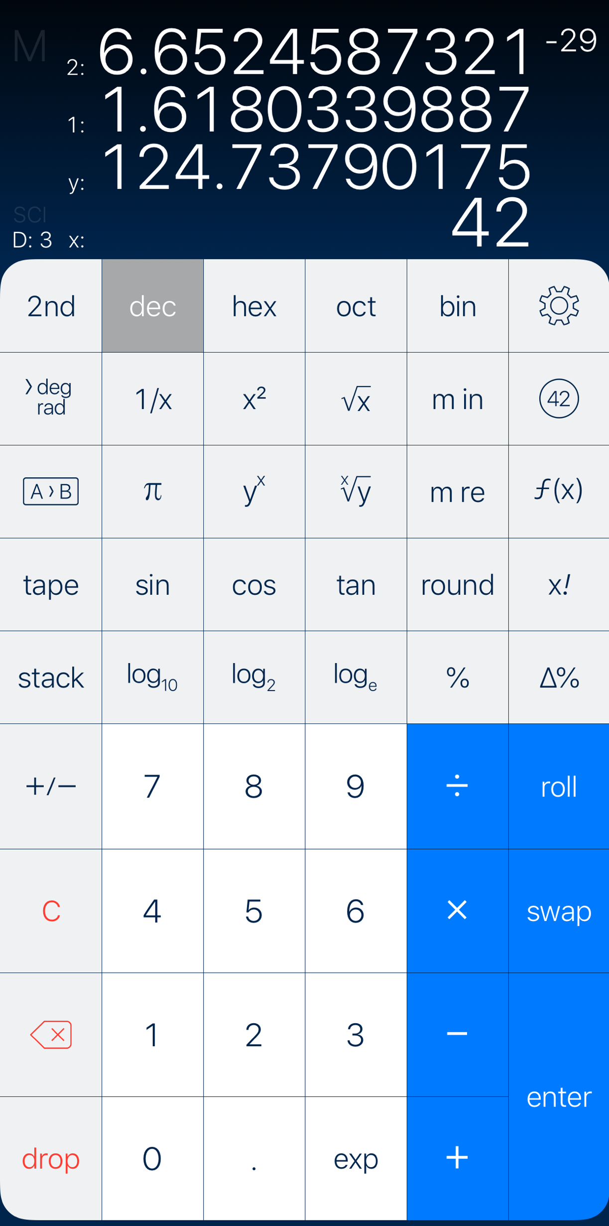The width and height of the screenshot is (609, 1226).
Task: Swap x and y registers
Action: [559, 911]
